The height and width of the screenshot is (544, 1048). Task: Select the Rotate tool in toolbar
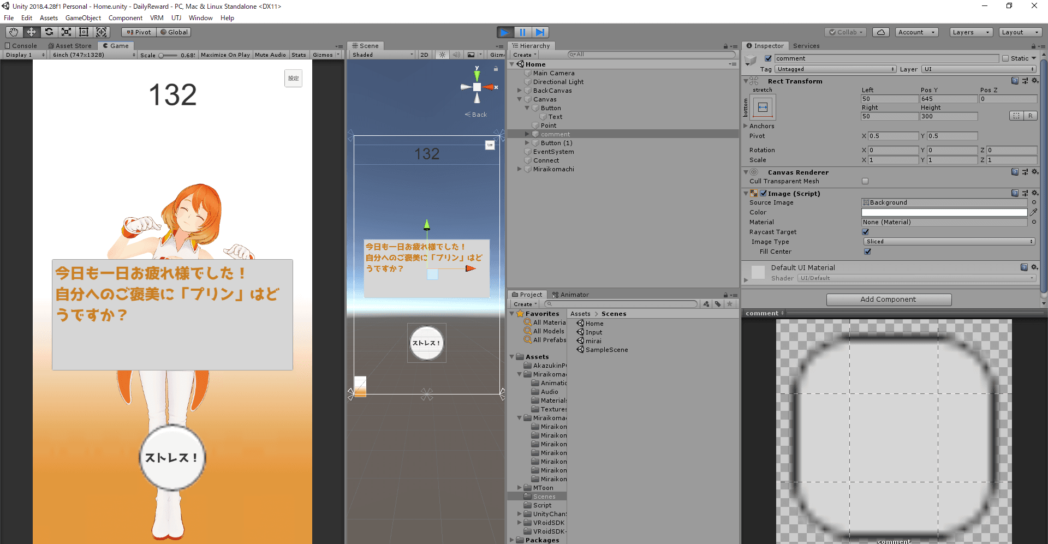point(49,32)
